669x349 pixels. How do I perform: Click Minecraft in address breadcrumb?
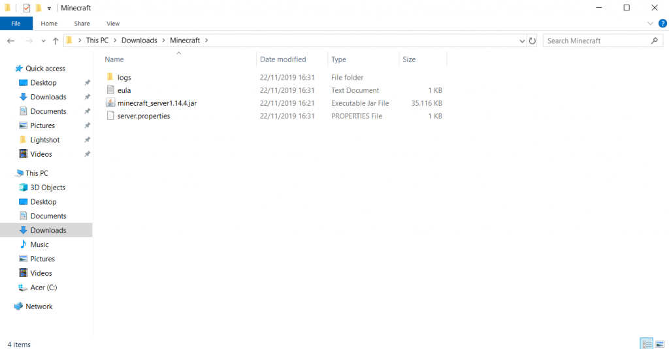[x=185, y=41]
